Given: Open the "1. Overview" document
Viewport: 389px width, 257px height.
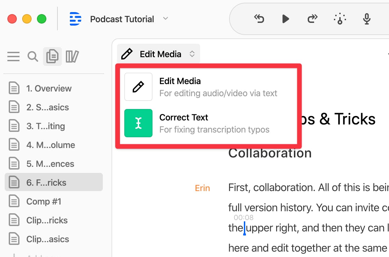Looking at the screenshot, I should point(49,88).
